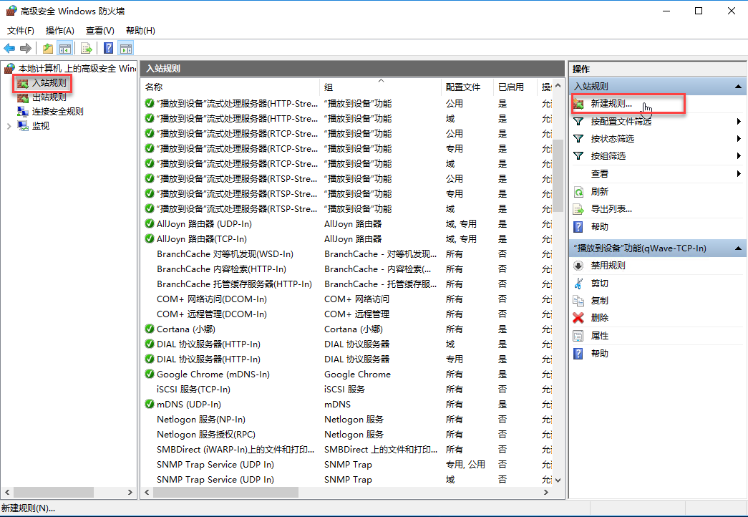The height and width of the screenshot is (517, 748).
Task: Open help via toolbar question mark icon
Action: [x=108, y=48]
